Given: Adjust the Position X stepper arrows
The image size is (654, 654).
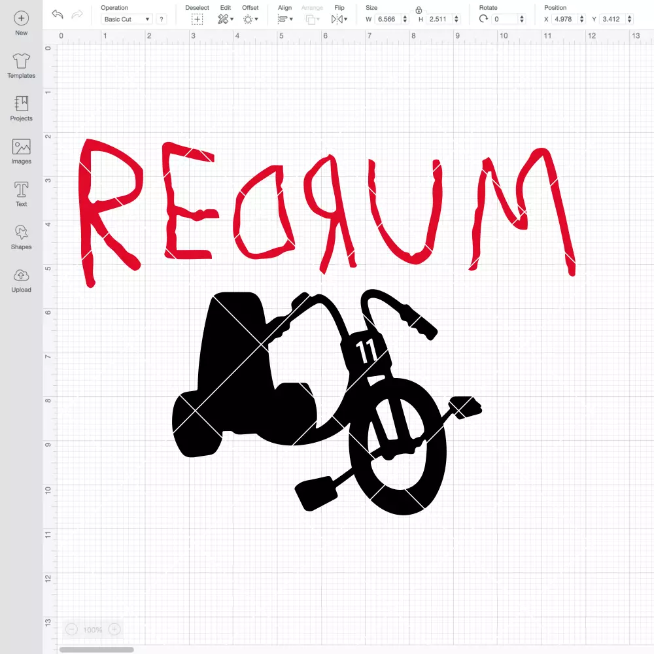Looking at the screenshot, I should tap(581, 19).
